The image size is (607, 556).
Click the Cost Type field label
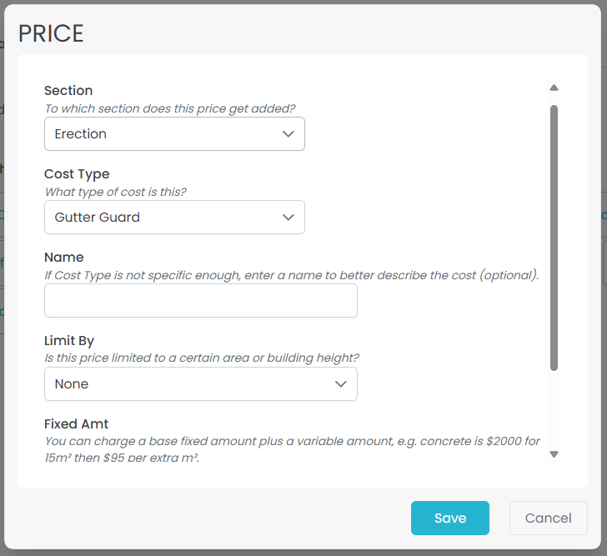[77, 174]
